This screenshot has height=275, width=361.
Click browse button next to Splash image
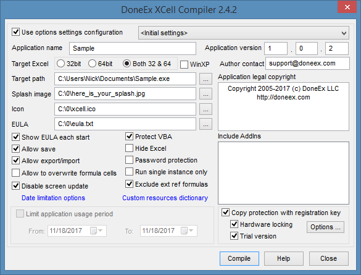[205, 94]
